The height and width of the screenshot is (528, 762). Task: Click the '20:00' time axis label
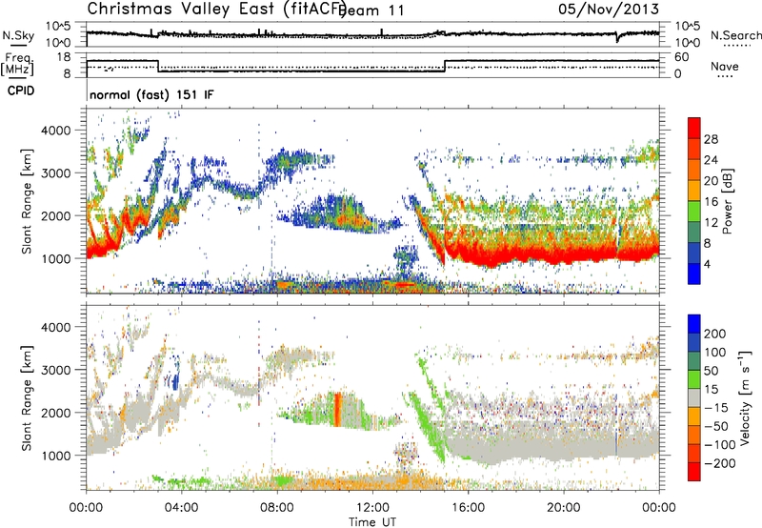564,508
